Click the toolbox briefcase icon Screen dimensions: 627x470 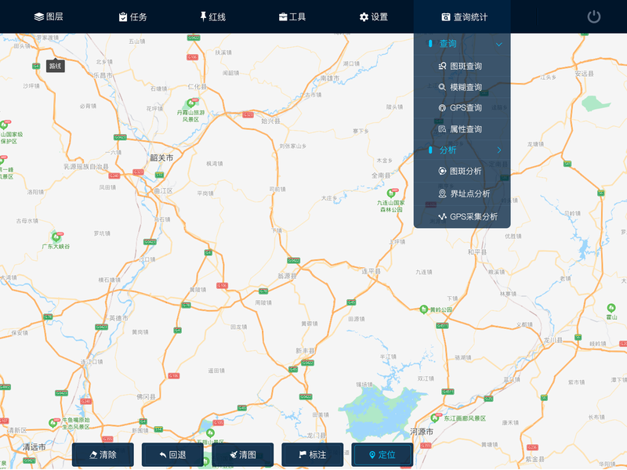point(283,16)
